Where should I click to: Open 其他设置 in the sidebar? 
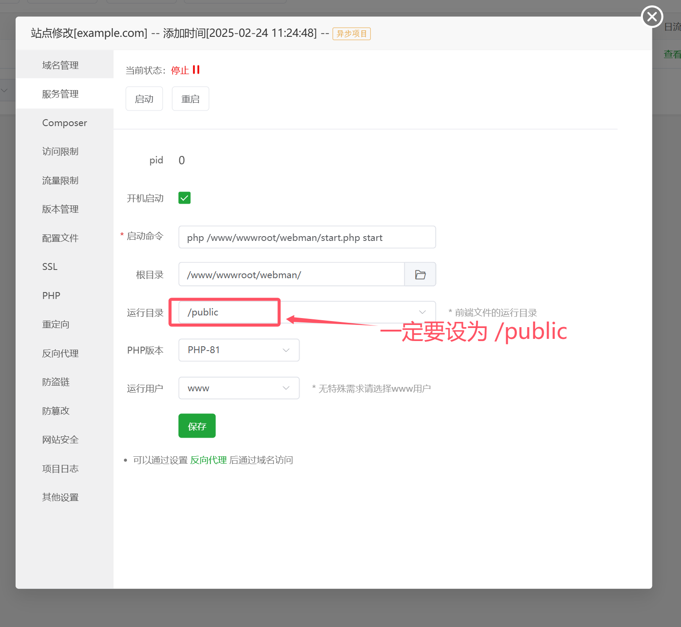coord(61,497)
